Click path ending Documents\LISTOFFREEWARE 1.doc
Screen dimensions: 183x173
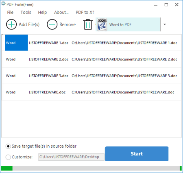tap(124, 43)
